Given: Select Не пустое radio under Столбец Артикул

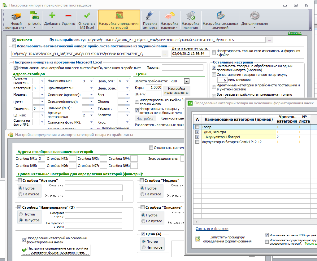Looking at the screenshot, I should coord(20,194).
